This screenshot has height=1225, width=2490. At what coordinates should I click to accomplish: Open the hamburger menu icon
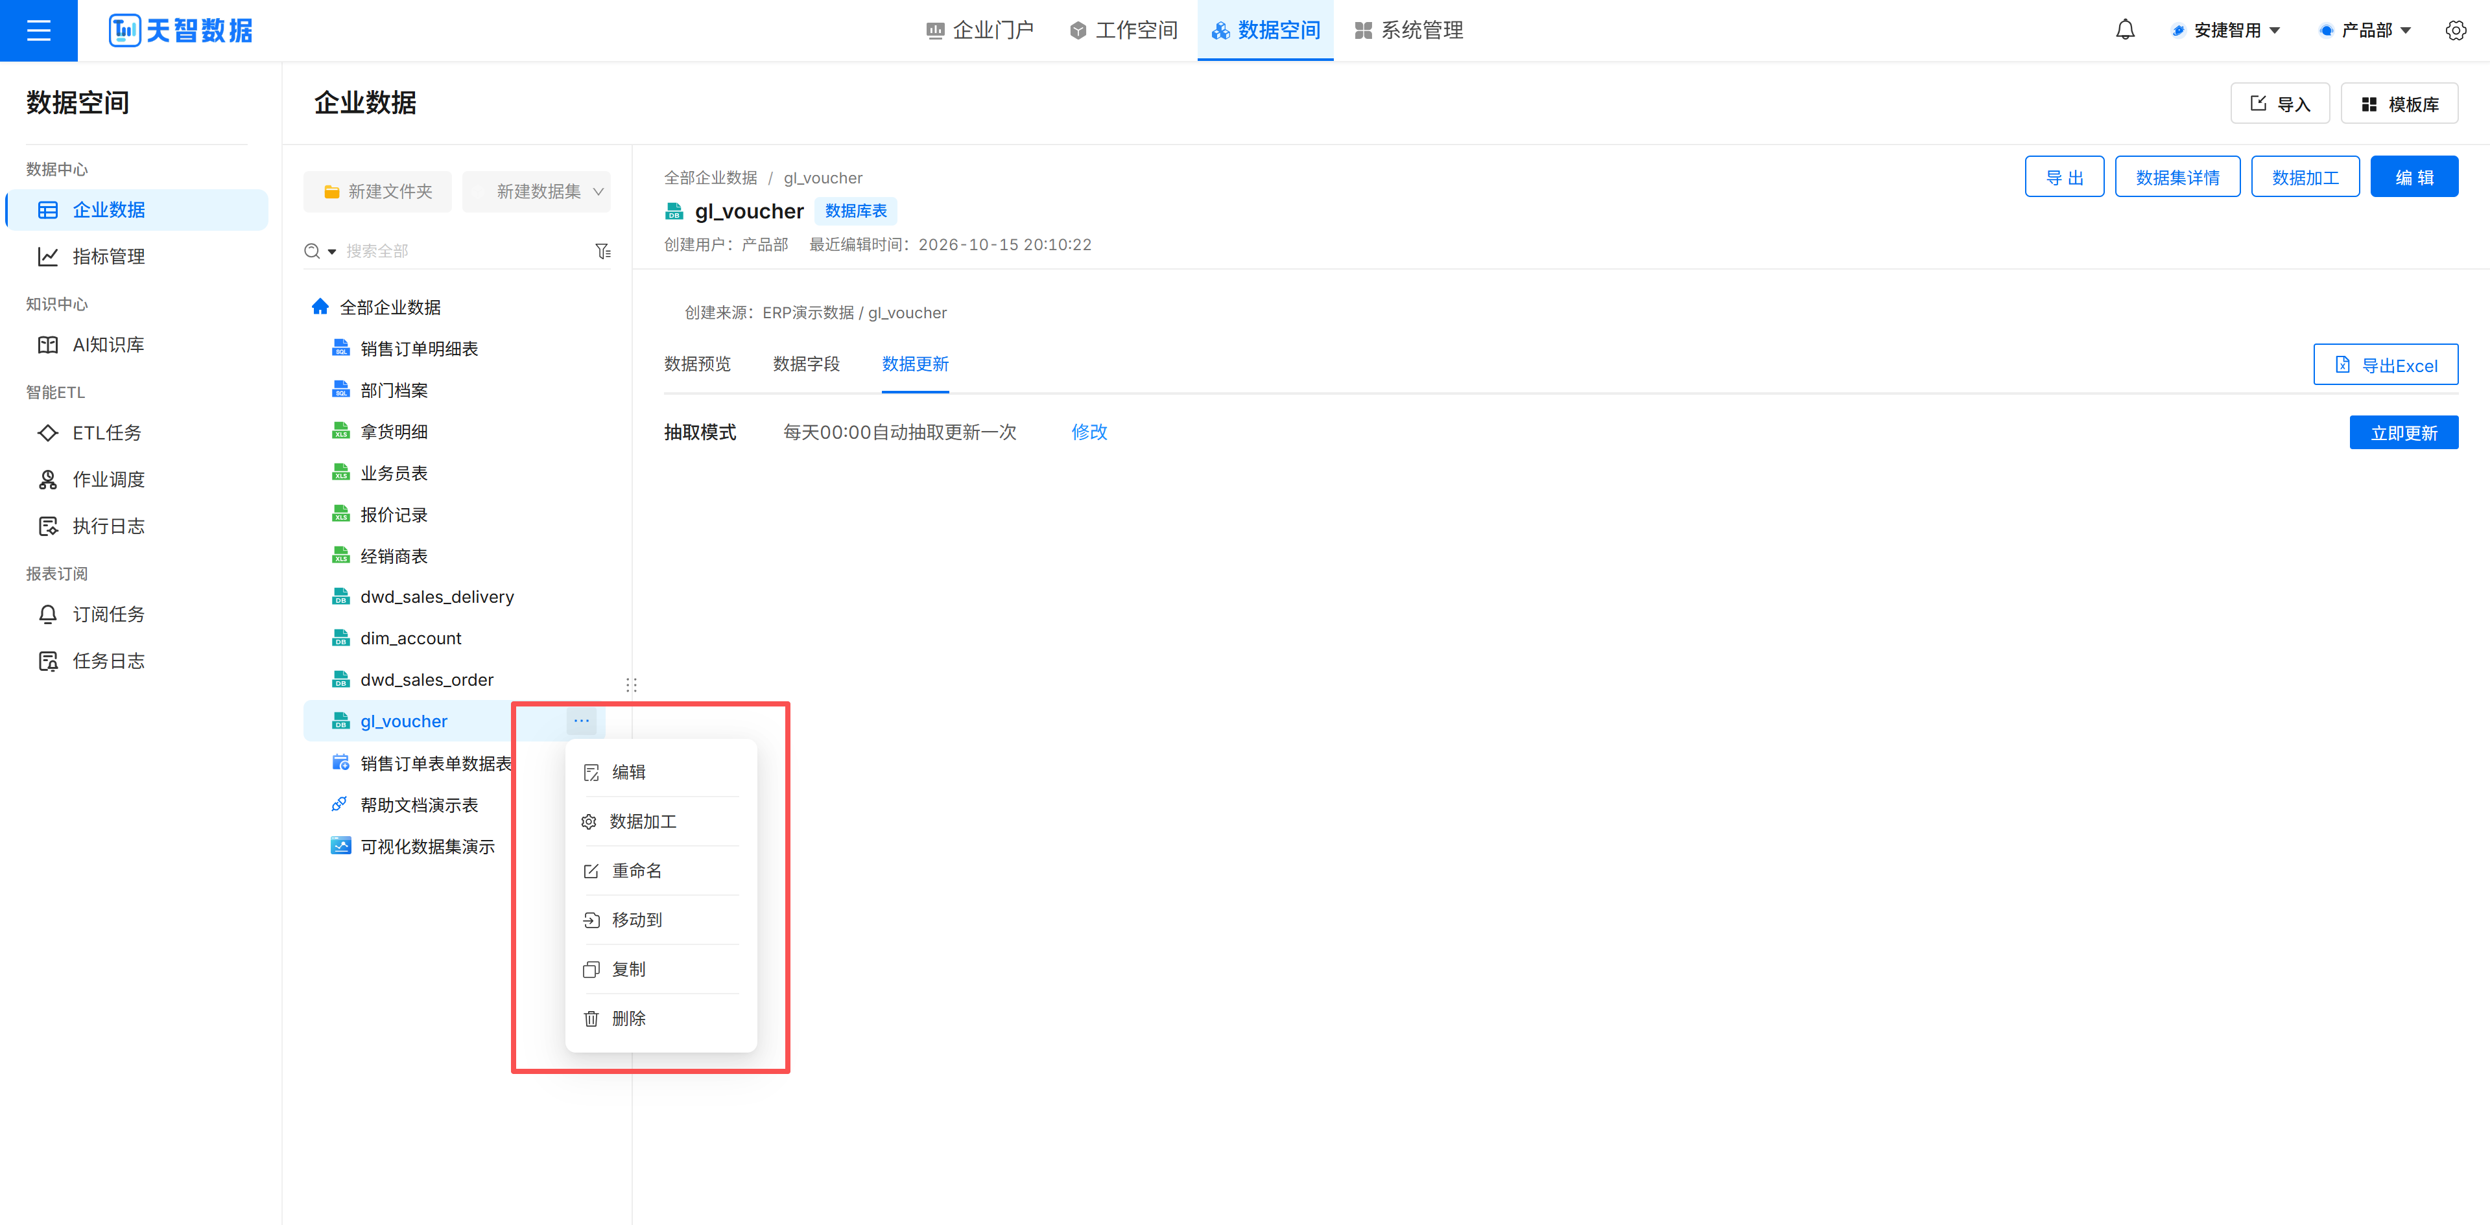coord(39,30)
